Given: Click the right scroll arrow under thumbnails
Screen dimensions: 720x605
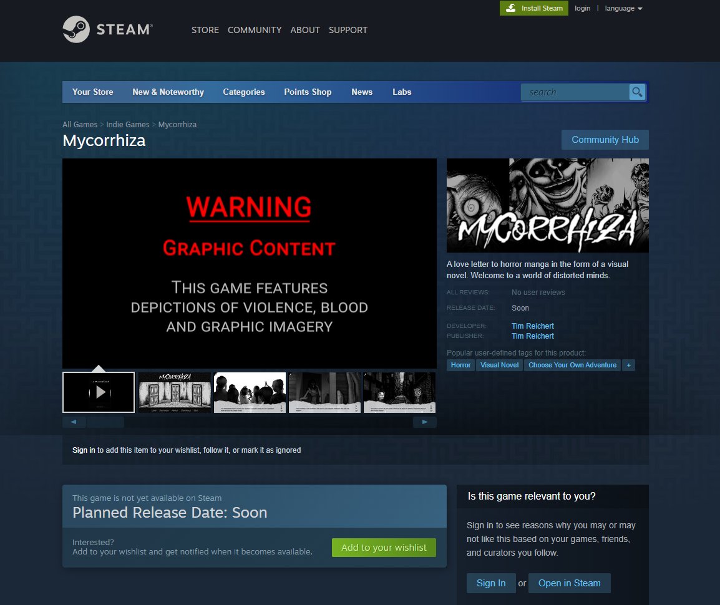Looking at the screenshot, I should (425, 422).
